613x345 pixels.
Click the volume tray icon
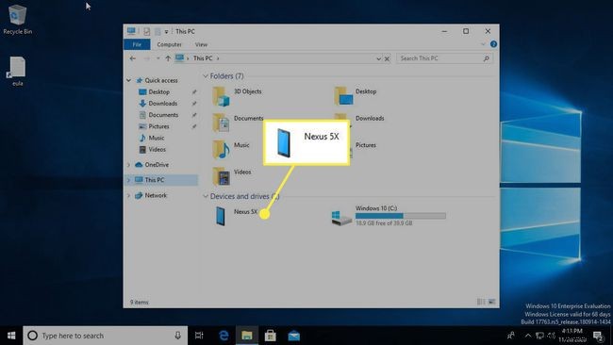coord(552,336)
